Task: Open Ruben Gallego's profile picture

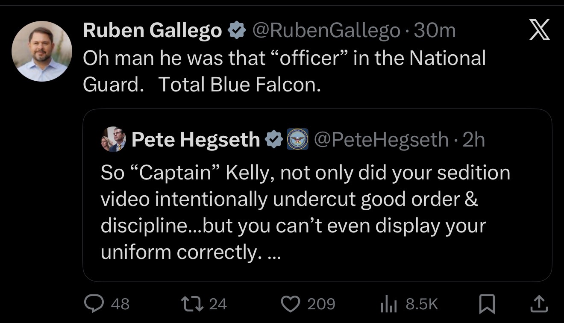Action: click(x=42, y=51)
